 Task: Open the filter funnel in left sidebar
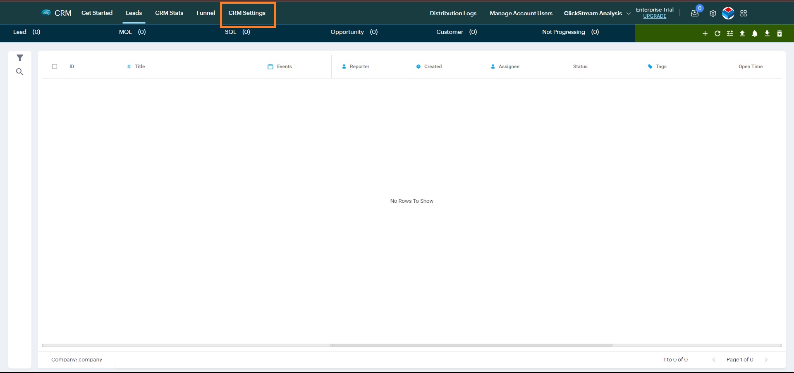[20, 58]
